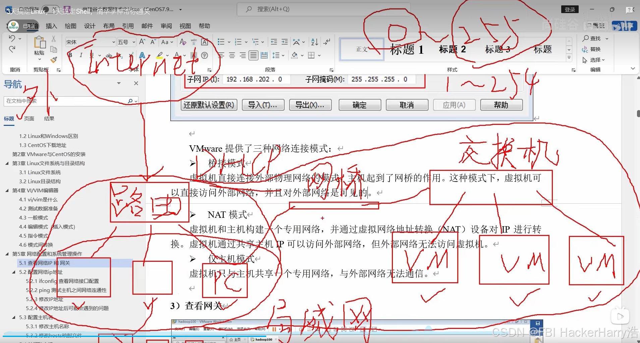Switch to 结果 tab in navigation pane
The height and width of the screenshot is (343, 640).
click(x=49, y=118)
